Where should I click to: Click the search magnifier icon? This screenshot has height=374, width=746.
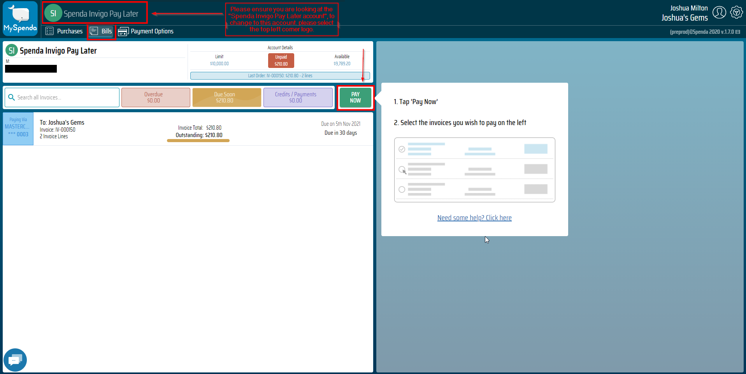[12, 97]
